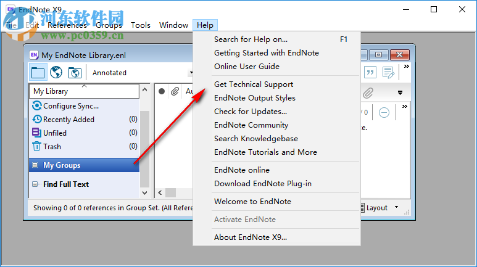
Task: Choose Get Technical Support
Action: click(277, 84)
